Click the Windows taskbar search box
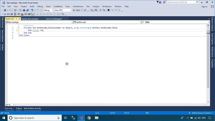 [35, 118]
